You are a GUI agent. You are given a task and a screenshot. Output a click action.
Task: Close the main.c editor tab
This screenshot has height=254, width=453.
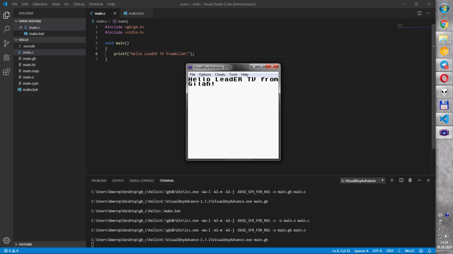[x=115, y=13]
